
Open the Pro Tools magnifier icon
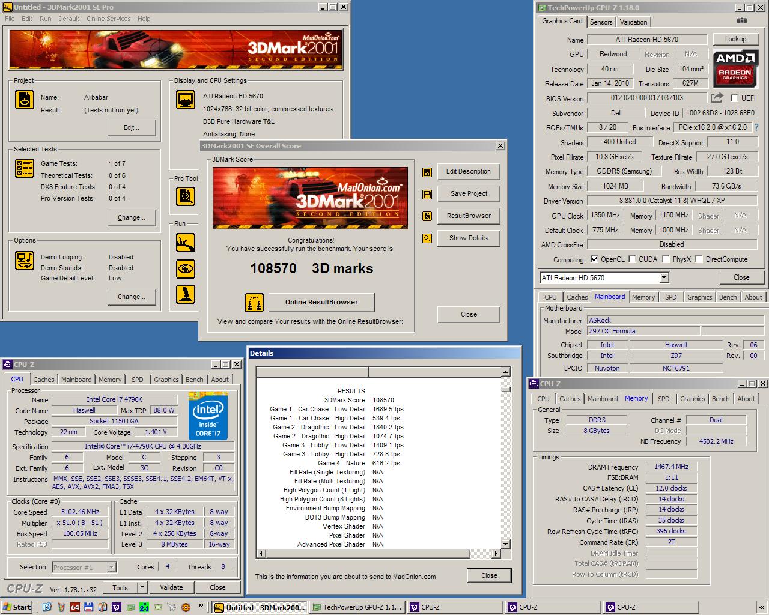click(186, 196)
